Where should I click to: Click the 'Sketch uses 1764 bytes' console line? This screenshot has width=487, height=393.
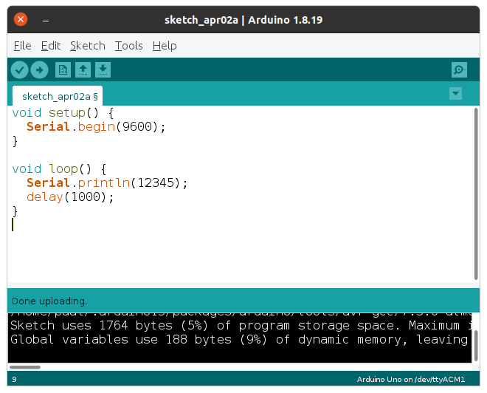[241, 326]
